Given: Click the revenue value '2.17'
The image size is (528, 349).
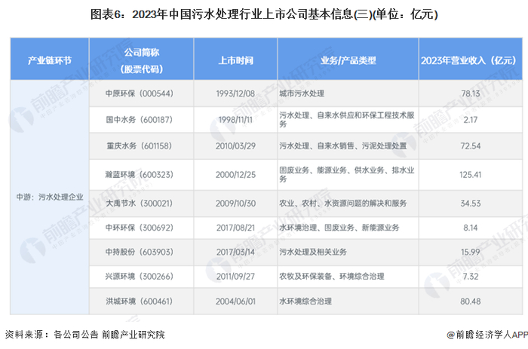Looking at the screenshot, I should (x=471, y=120).
